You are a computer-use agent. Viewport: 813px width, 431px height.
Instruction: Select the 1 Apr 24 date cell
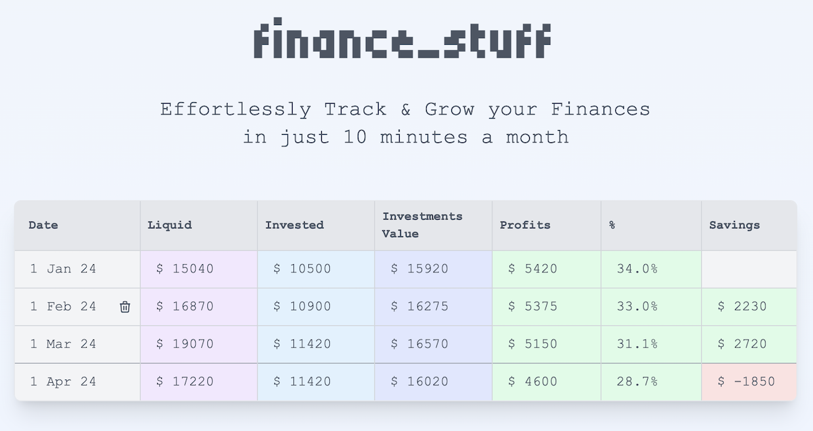tap(78, 382)
